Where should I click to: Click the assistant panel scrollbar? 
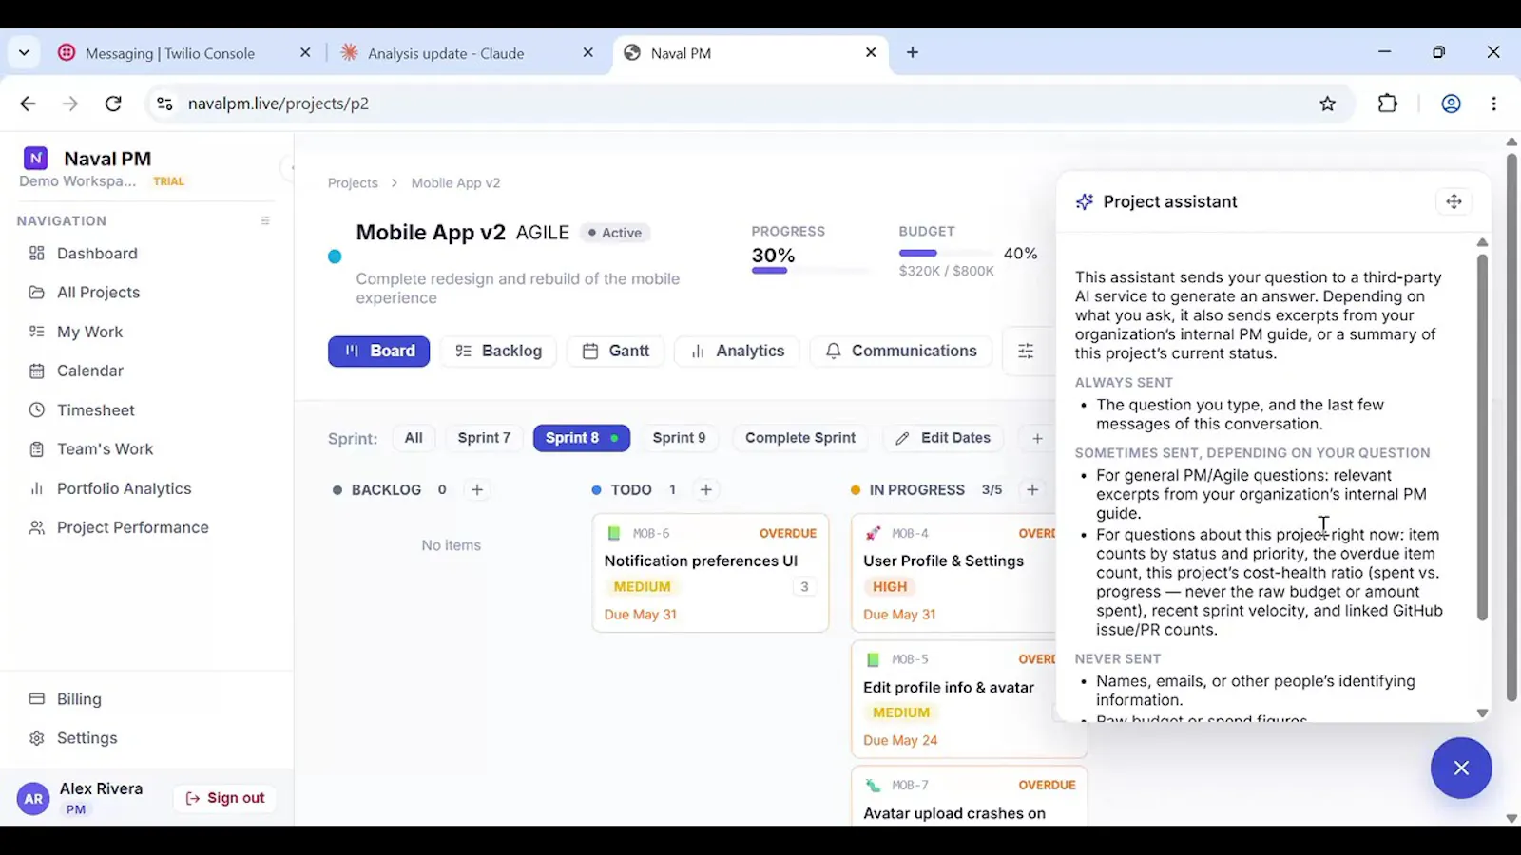point(1482,437)
